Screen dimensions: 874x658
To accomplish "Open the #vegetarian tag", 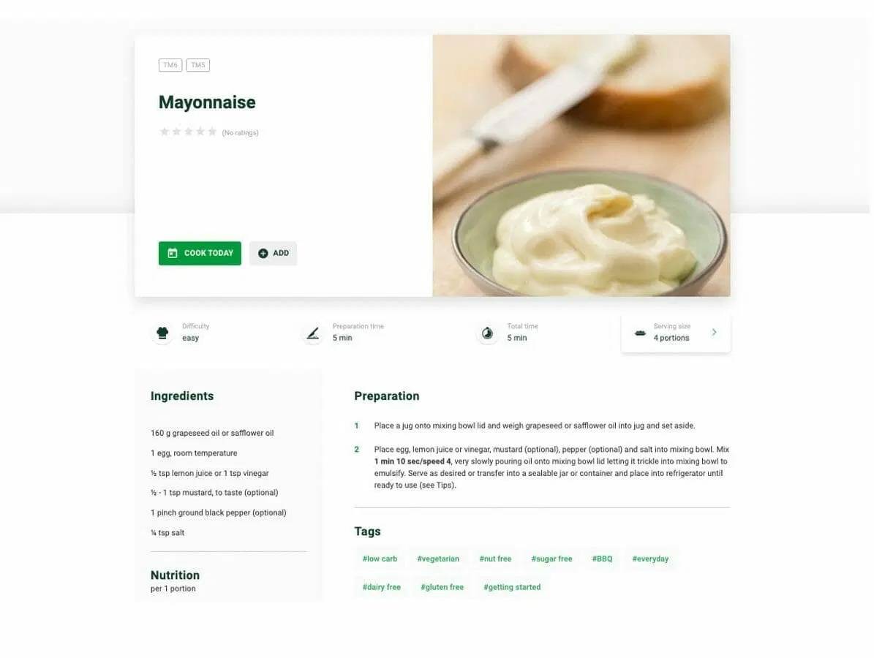I will 438,559.
